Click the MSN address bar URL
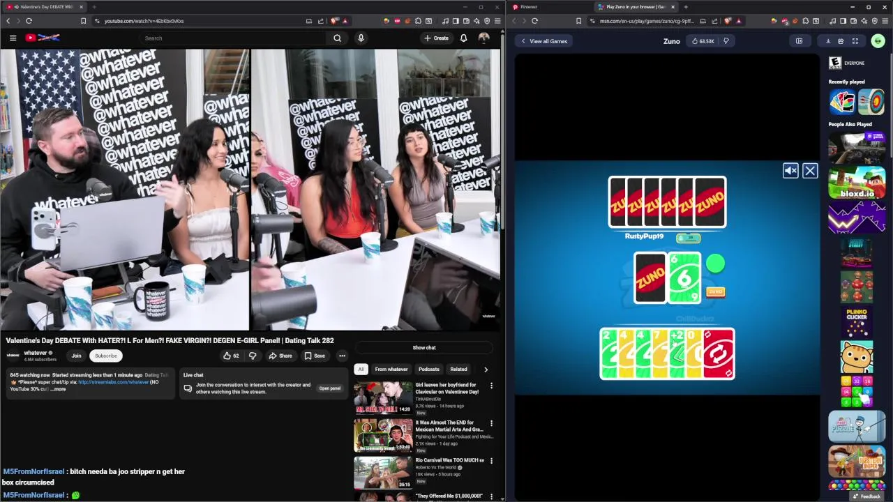Image resolution: width=893 pixels, height=502 pixels. 647,21
